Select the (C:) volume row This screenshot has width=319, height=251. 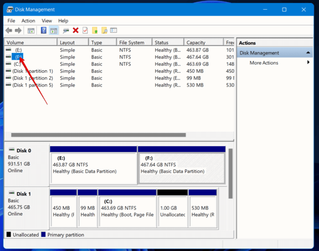(119, 64)
